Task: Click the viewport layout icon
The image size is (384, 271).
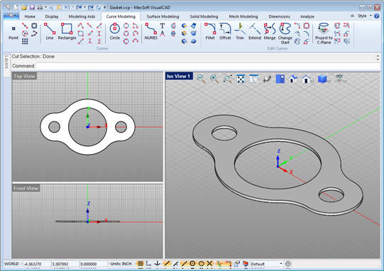Action: click(x=280, y=79)
